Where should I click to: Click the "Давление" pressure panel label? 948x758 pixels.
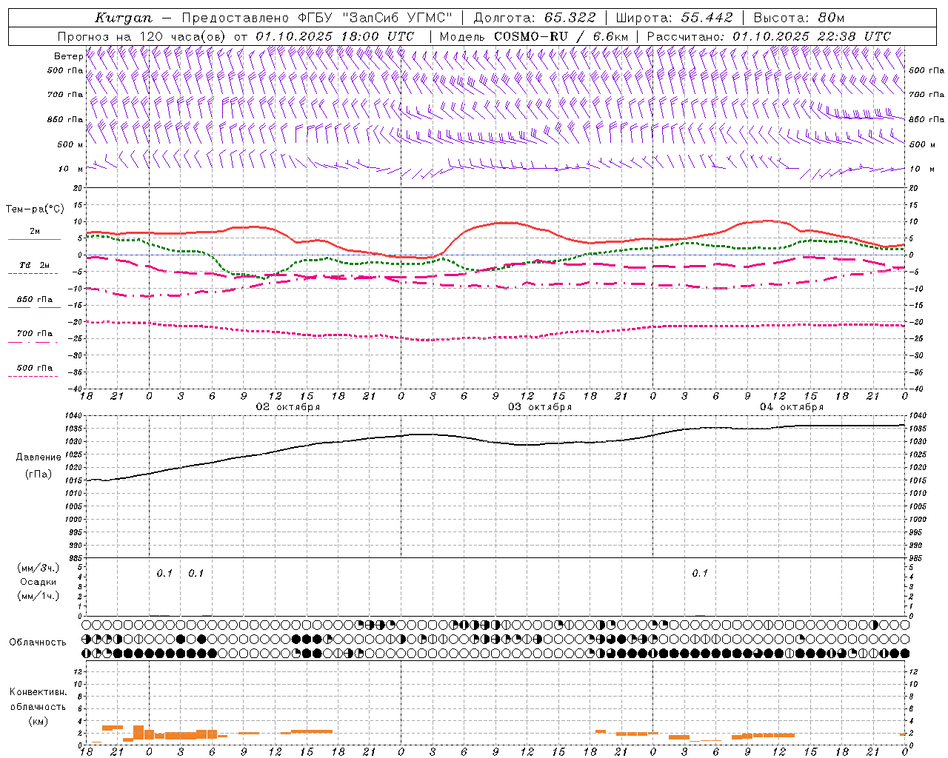39,457
